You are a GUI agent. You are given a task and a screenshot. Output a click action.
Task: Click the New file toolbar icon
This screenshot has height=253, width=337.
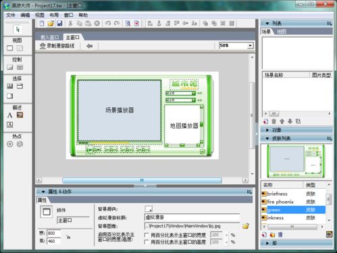(x=42, y=23)
